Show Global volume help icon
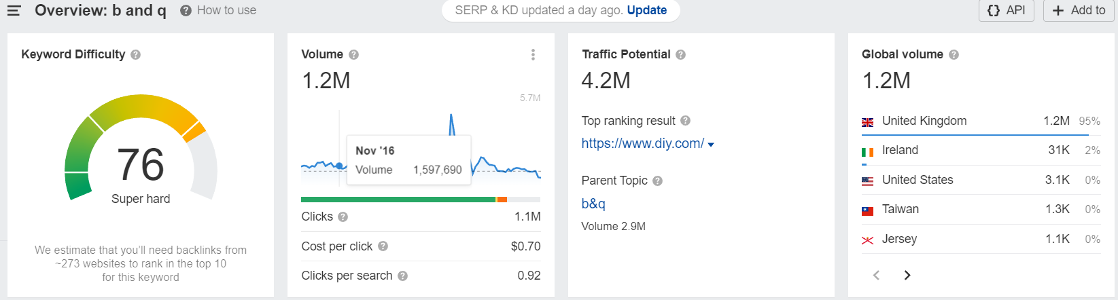Screen dimensions: 1118x300 click(954, 54)
